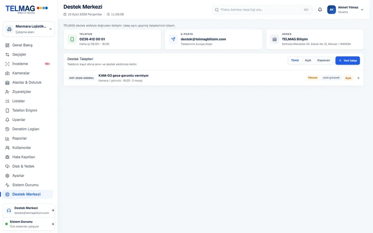Click the Alanlar & Doluluk garage icon
Viewport: 373px width, 233px height.
pos(7,82)
